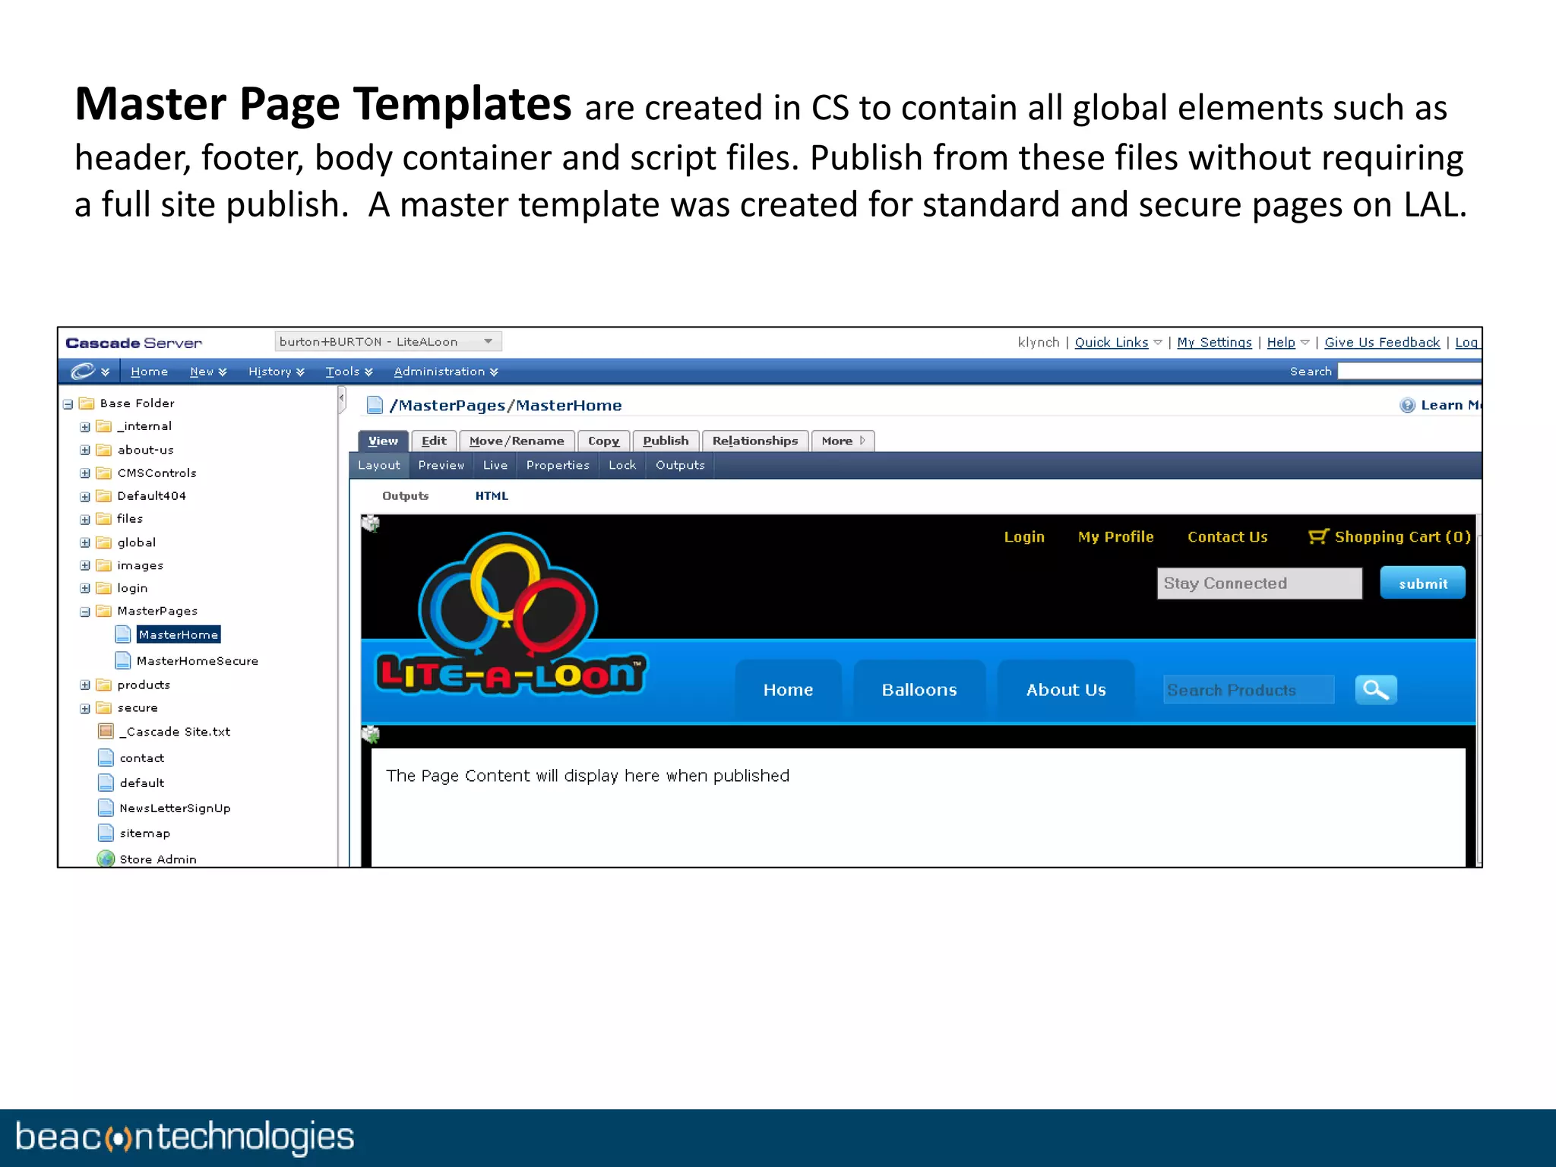Expand the images folder
This screenshot has height=1167, width=1556.
tap(85, 566)
